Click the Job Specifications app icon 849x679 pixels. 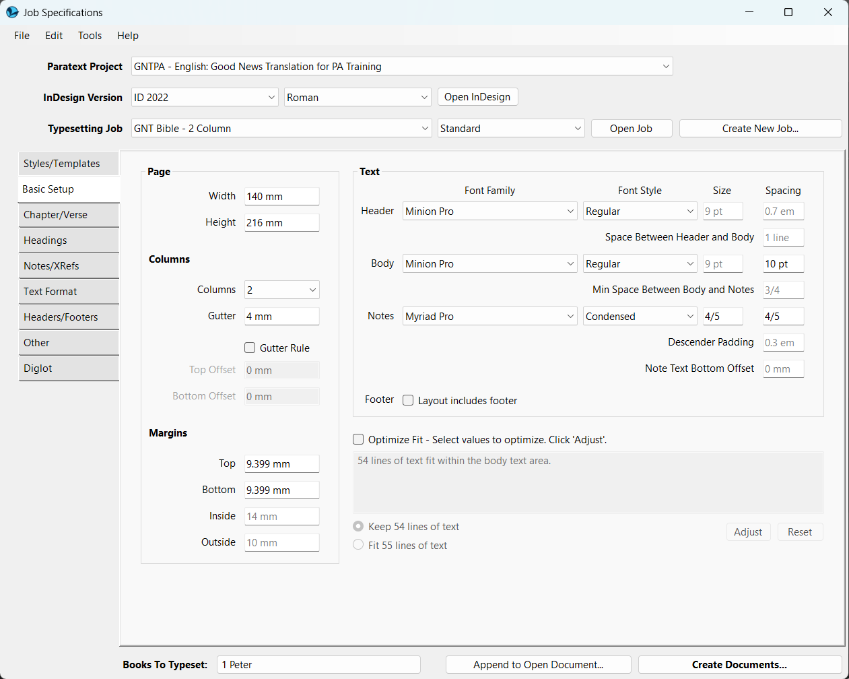12,12
